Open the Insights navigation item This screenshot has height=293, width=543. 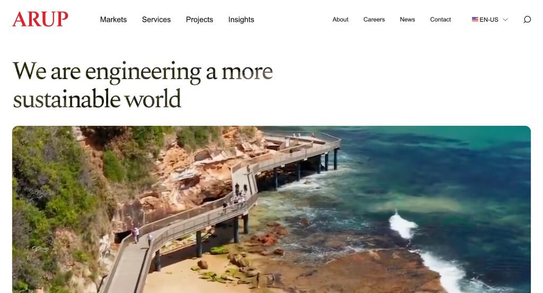click(241, 20)
